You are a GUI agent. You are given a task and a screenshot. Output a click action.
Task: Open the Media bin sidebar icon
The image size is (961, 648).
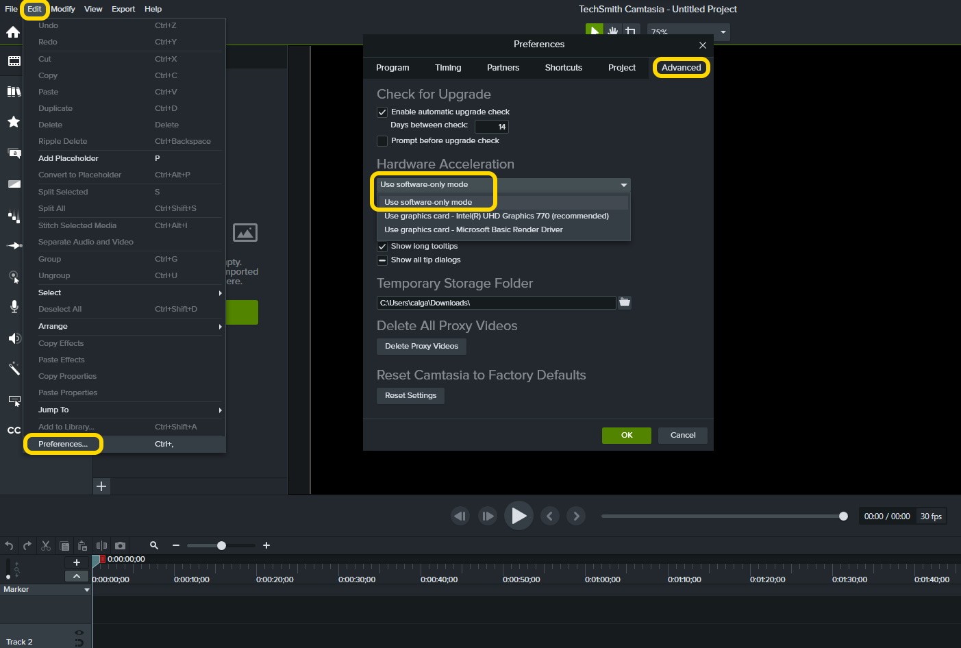tap(14, 61)
